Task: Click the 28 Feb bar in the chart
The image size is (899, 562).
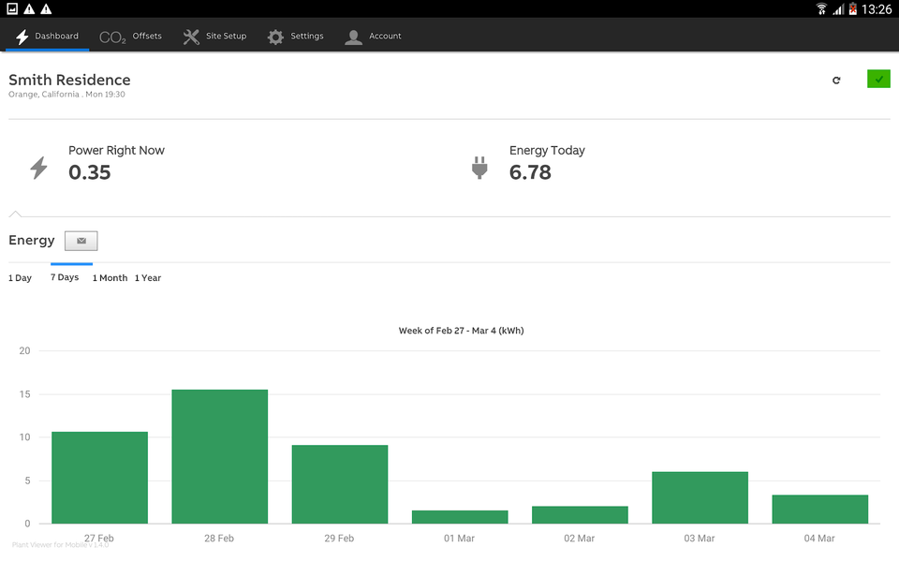Action: 219,454
